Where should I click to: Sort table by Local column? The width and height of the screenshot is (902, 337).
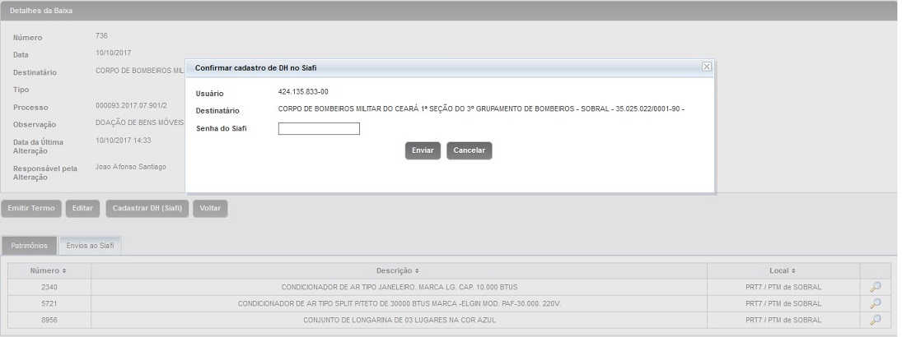783,270
